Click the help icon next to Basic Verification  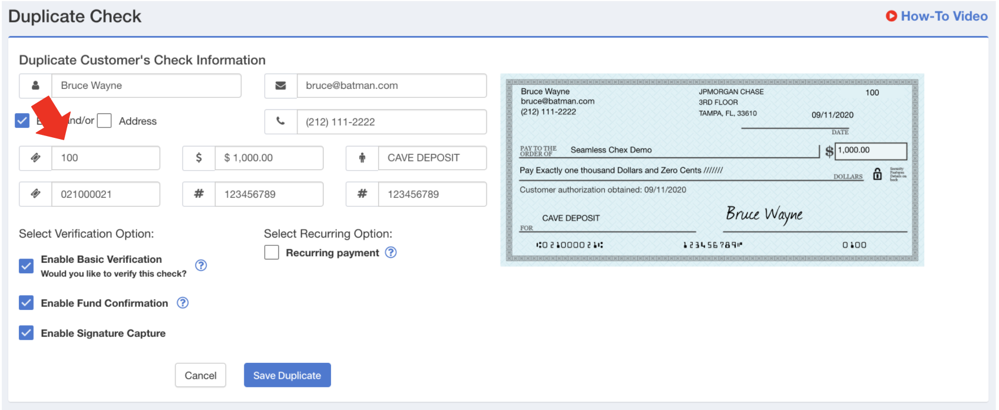[201, 265]
